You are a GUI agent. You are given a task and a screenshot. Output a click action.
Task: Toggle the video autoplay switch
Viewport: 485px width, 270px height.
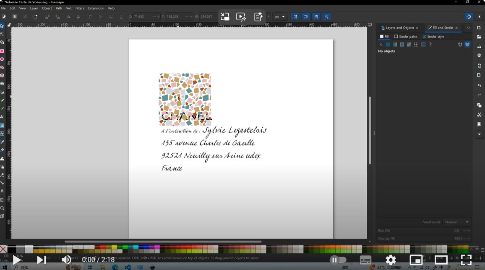coord(338,260)
